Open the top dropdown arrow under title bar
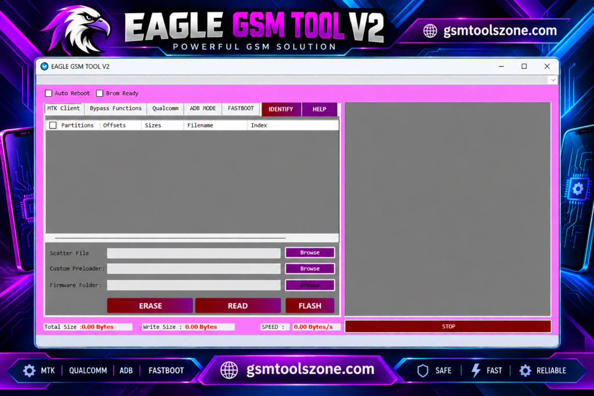594x396 pixels. point(553,80)
